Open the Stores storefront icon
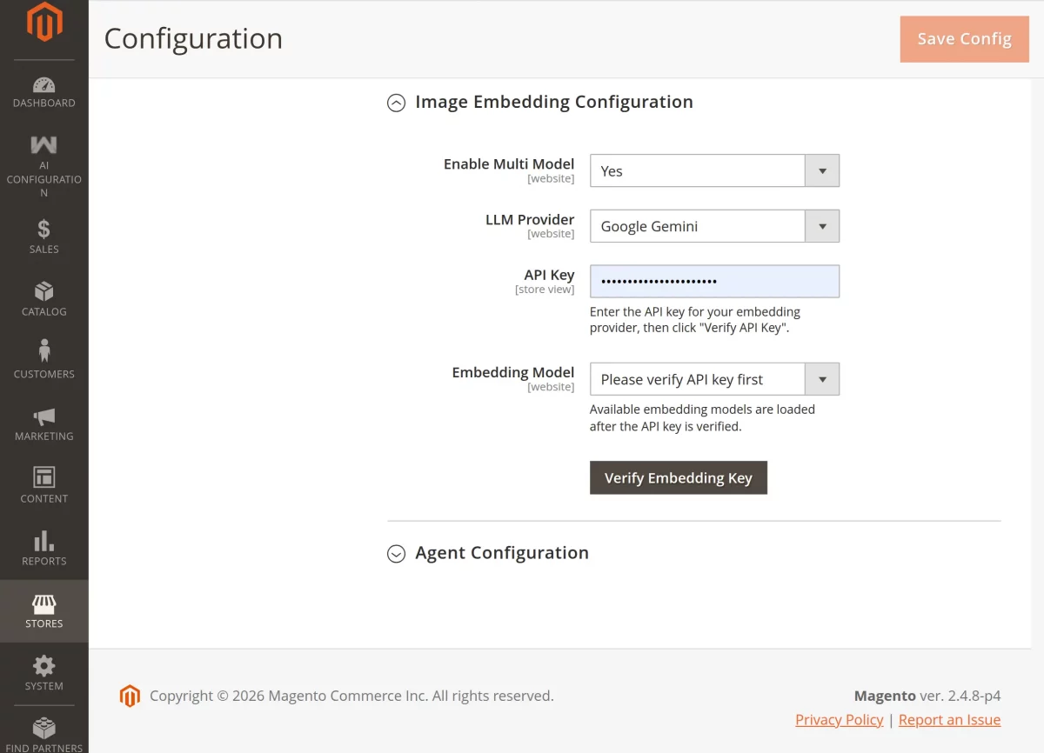 click(x=43, y=603)
